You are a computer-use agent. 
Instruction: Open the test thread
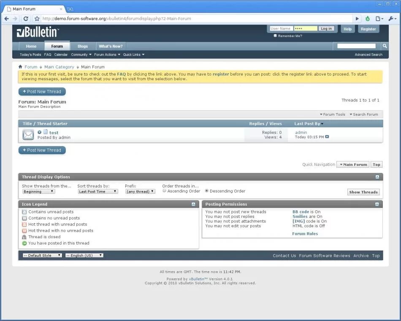click(54, 133)
